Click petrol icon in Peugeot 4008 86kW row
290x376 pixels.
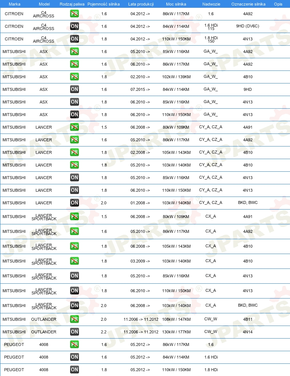(75, 344)
